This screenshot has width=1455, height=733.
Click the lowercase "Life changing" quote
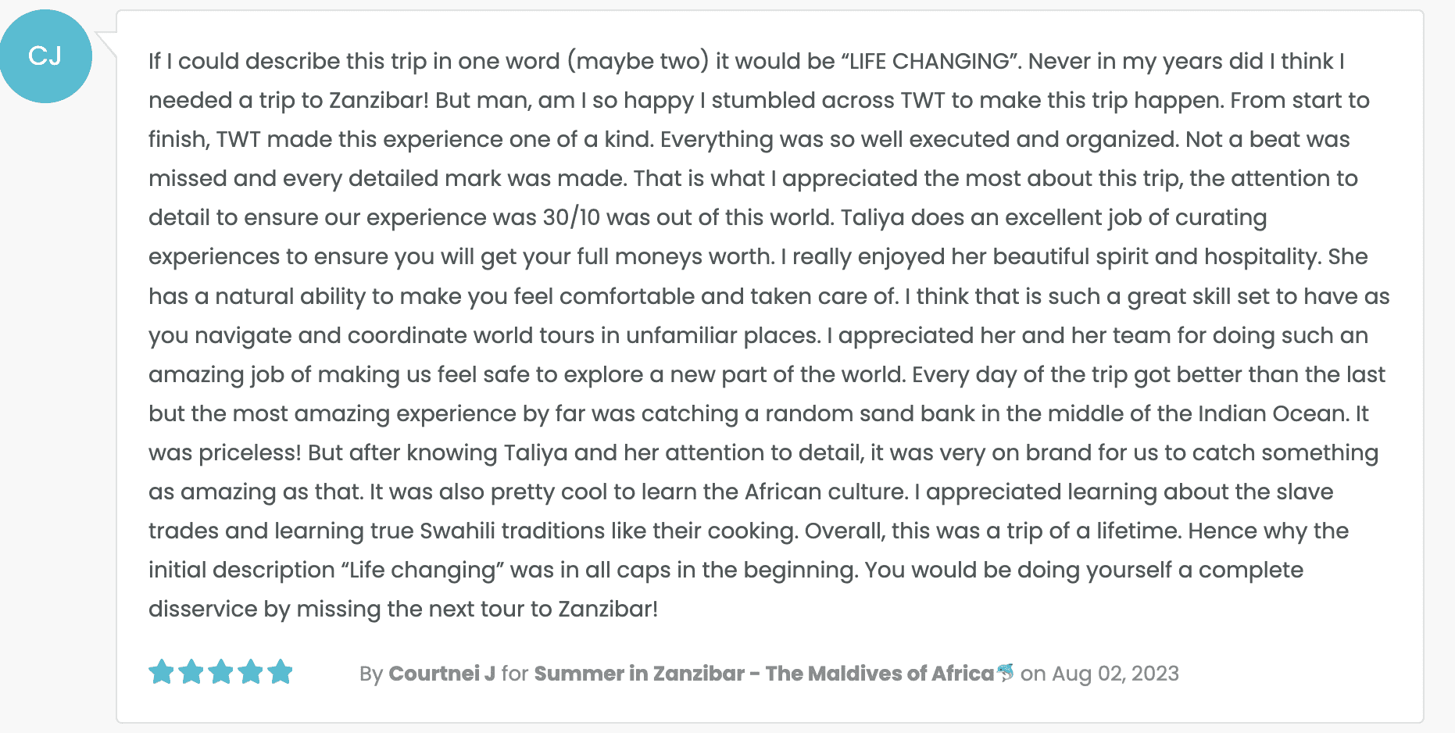(422, 570)
